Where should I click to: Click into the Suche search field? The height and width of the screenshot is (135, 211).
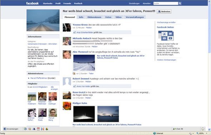coord(166,4)
